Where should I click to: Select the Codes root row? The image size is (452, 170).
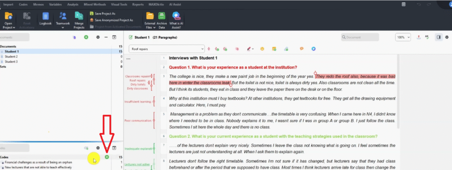click(x=61, y=157)
